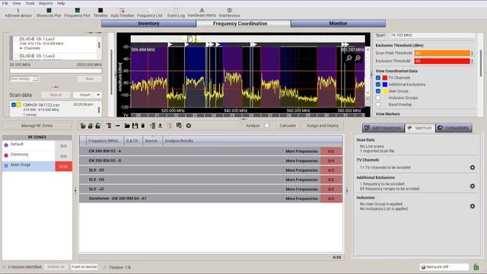Image resolution: width=487 pixels, height=274 pixels.
Task: Open the One sweep dropdown
Action: tap(24, 78)
